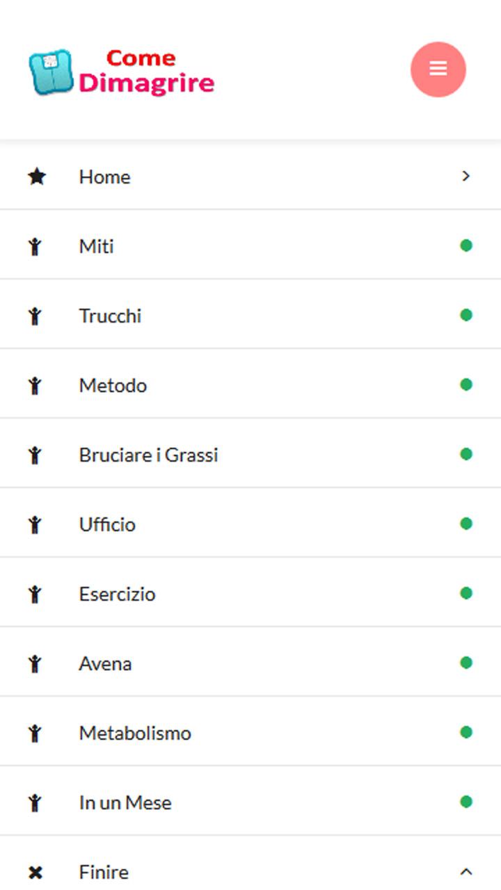Image resolution: width=501 pixels, height=890 pixels.
Task: Click the green dot on Ufficio row
Action: 466,524
